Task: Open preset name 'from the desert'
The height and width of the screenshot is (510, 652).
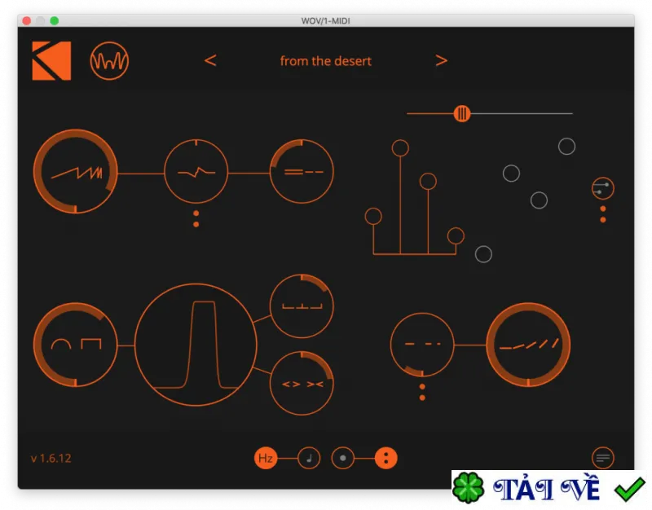Action: [x=325, y=61]
